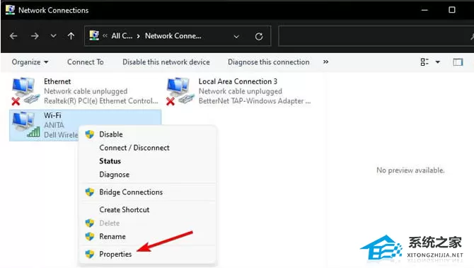Click Connect To in the toolbar

pyautogui.click(x=85, y=62)
